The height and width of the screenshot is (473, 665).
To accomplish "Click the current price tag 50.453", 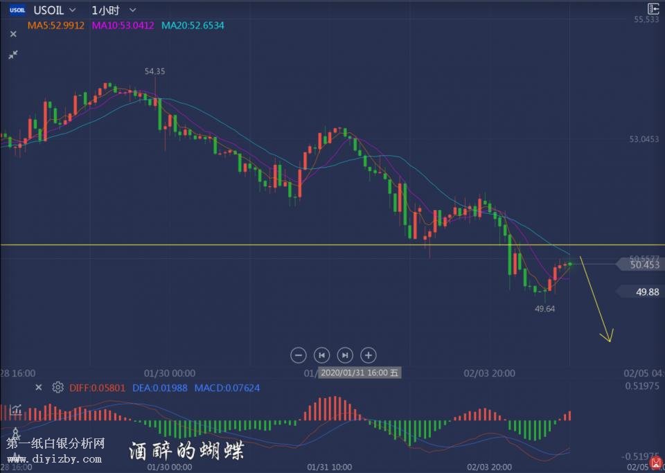I will click(x=641, y=265).
